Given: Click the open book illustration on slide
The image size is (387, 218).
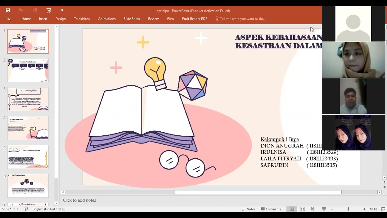Looking at the screenshot, I should point(141,119).
